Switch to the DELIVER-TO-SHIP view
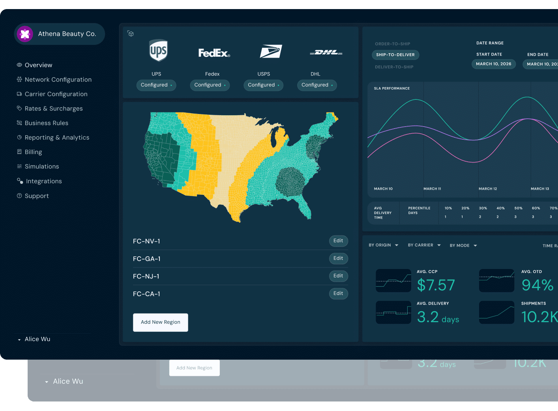Image resolution: width=558 pixels, height=411 pixels. point(394,67)
